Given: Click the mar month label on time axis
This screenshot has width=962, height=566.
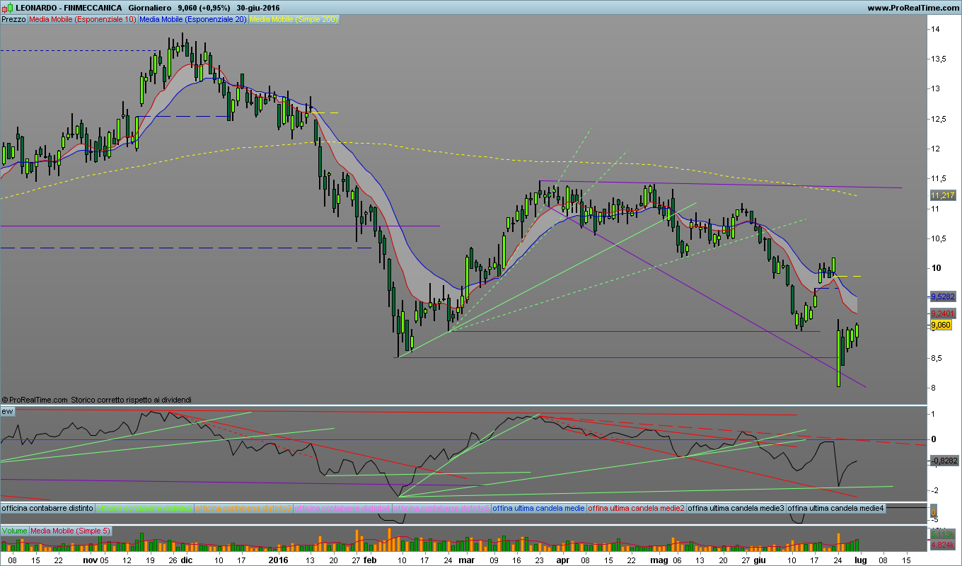Looking at the screenshot, I should pos(466,560).
